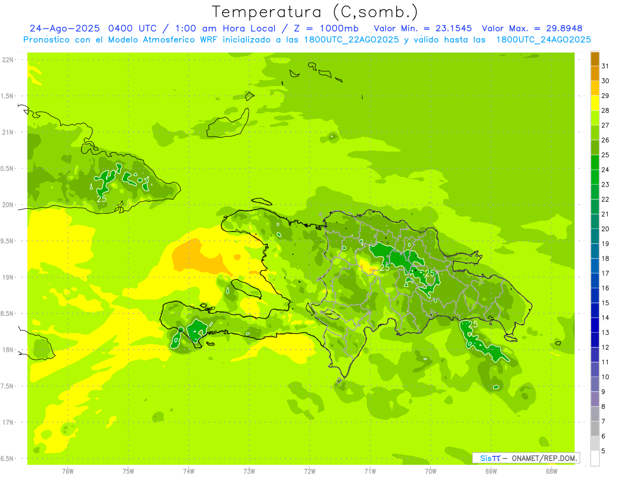Click the longitude label "75W"
The width and height of the screenshot is (619, 478).
click(x=128, y=471)
